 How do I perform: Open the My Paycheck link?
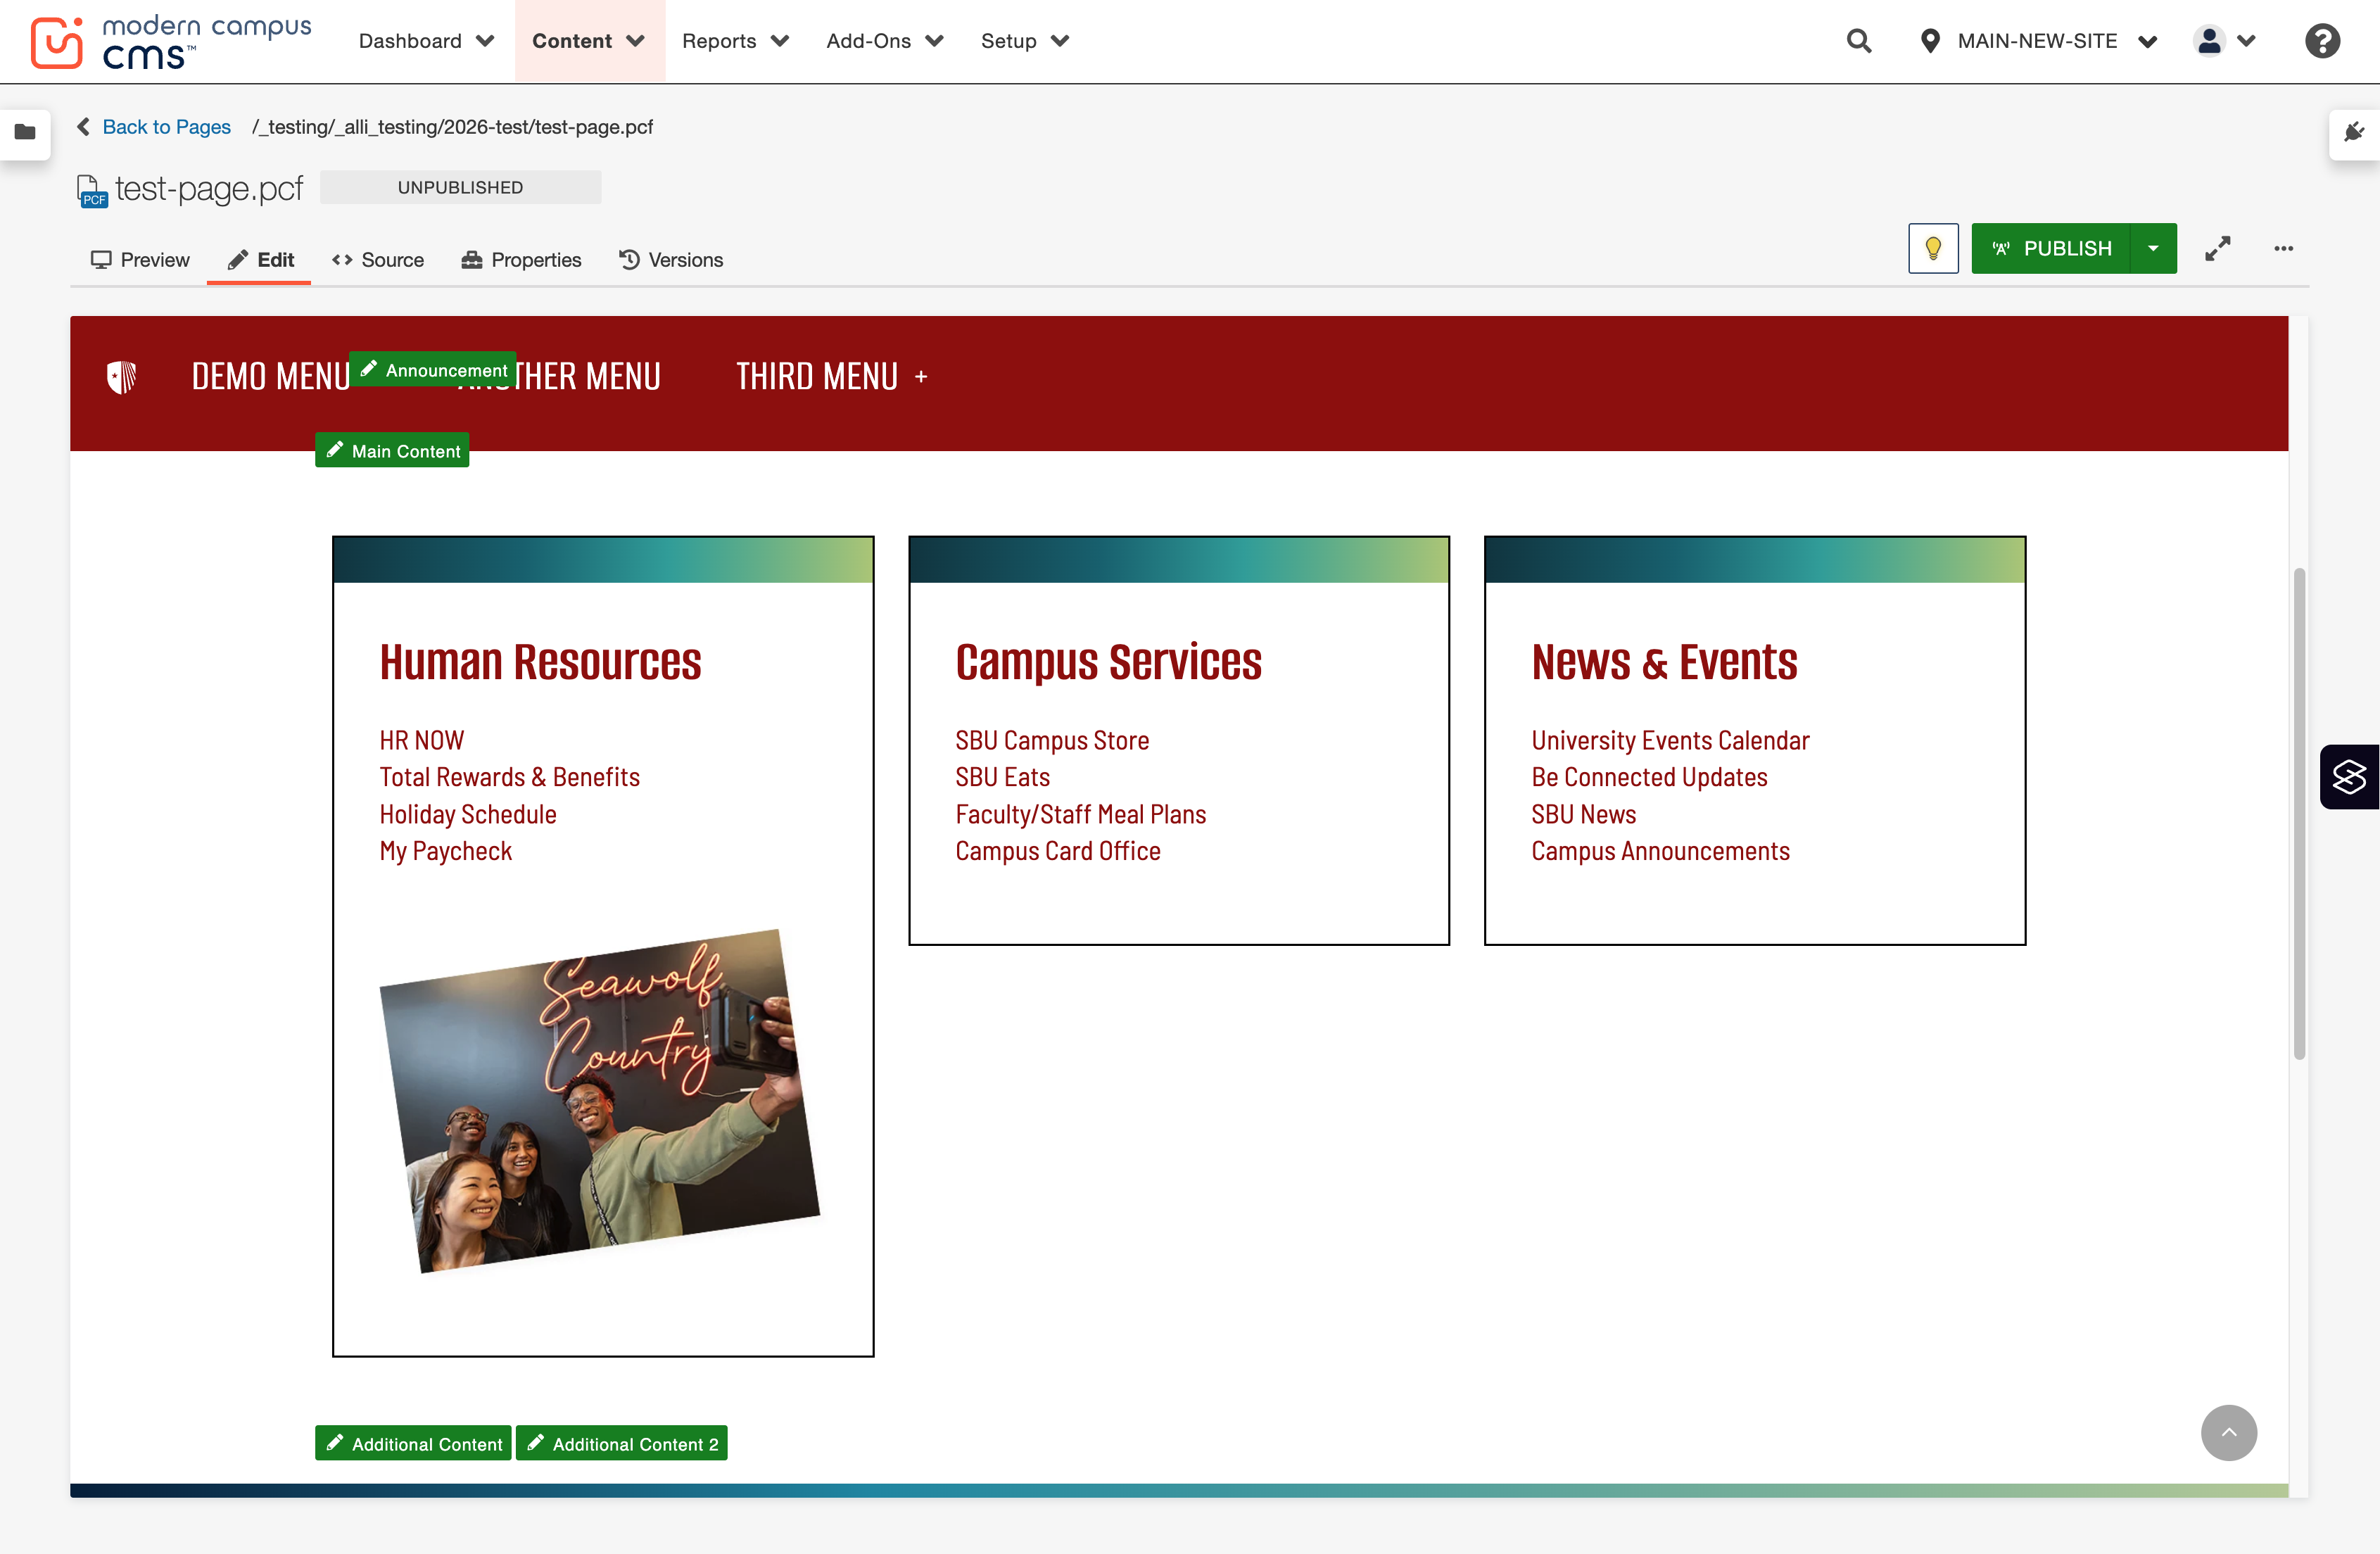[x=445, y=851]
